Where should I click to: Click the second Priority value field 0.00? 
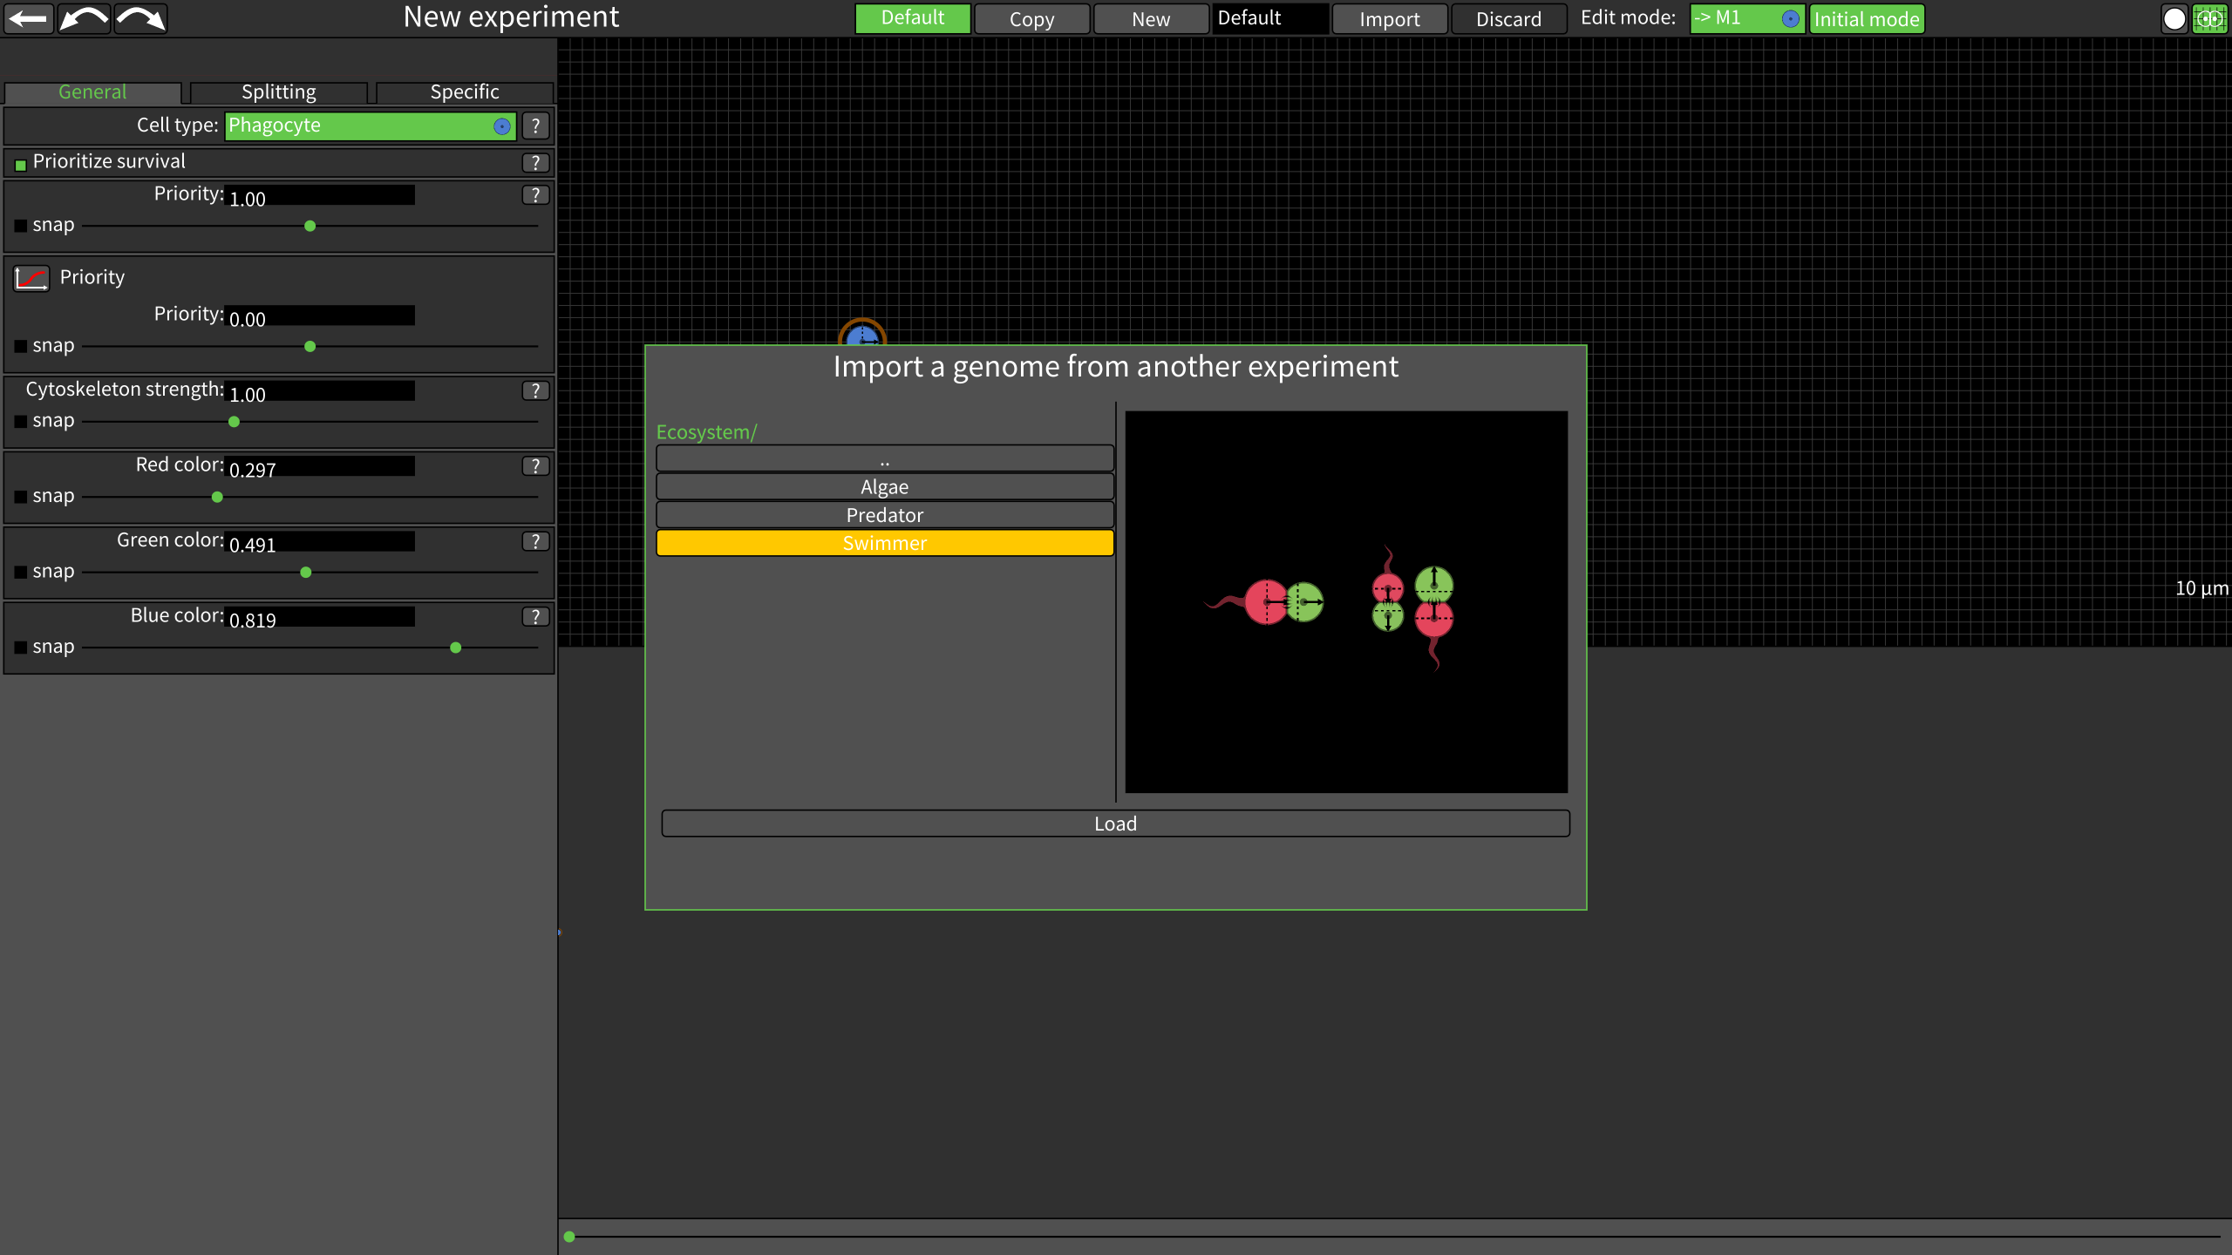(320, 316)
